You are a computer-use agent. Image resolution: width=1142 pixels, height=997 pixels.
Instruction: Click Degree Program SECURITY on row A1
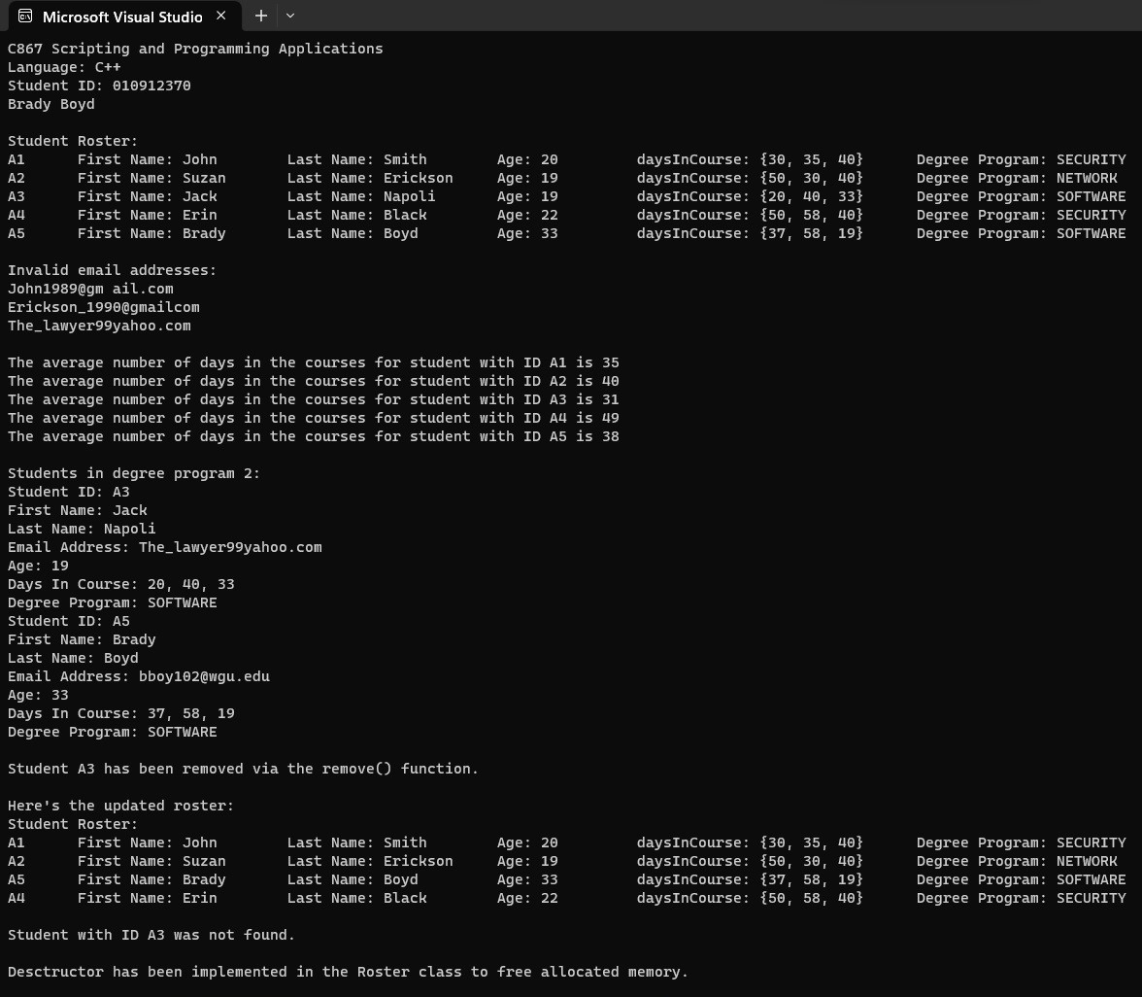1021,158
